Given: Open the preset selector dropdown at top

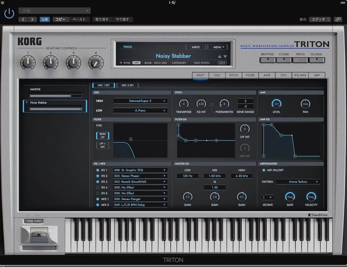Looking at the screenshot, I should pyautogui.click(x=54, y=11).
